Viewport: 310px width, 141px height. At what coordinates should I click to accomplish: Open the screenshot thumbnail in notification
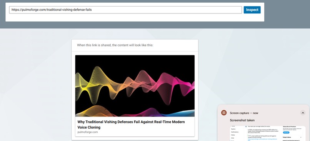(x=268, y=133)
